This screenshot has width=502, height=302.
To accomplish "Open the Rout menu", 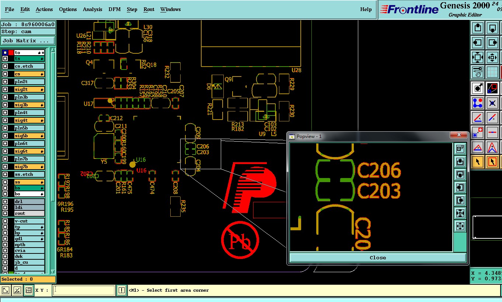I will coord(149,10).
